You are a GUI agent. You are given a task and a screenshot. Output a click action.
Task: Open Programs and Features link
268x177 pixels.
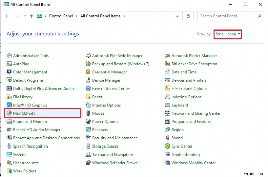(191, 122)
